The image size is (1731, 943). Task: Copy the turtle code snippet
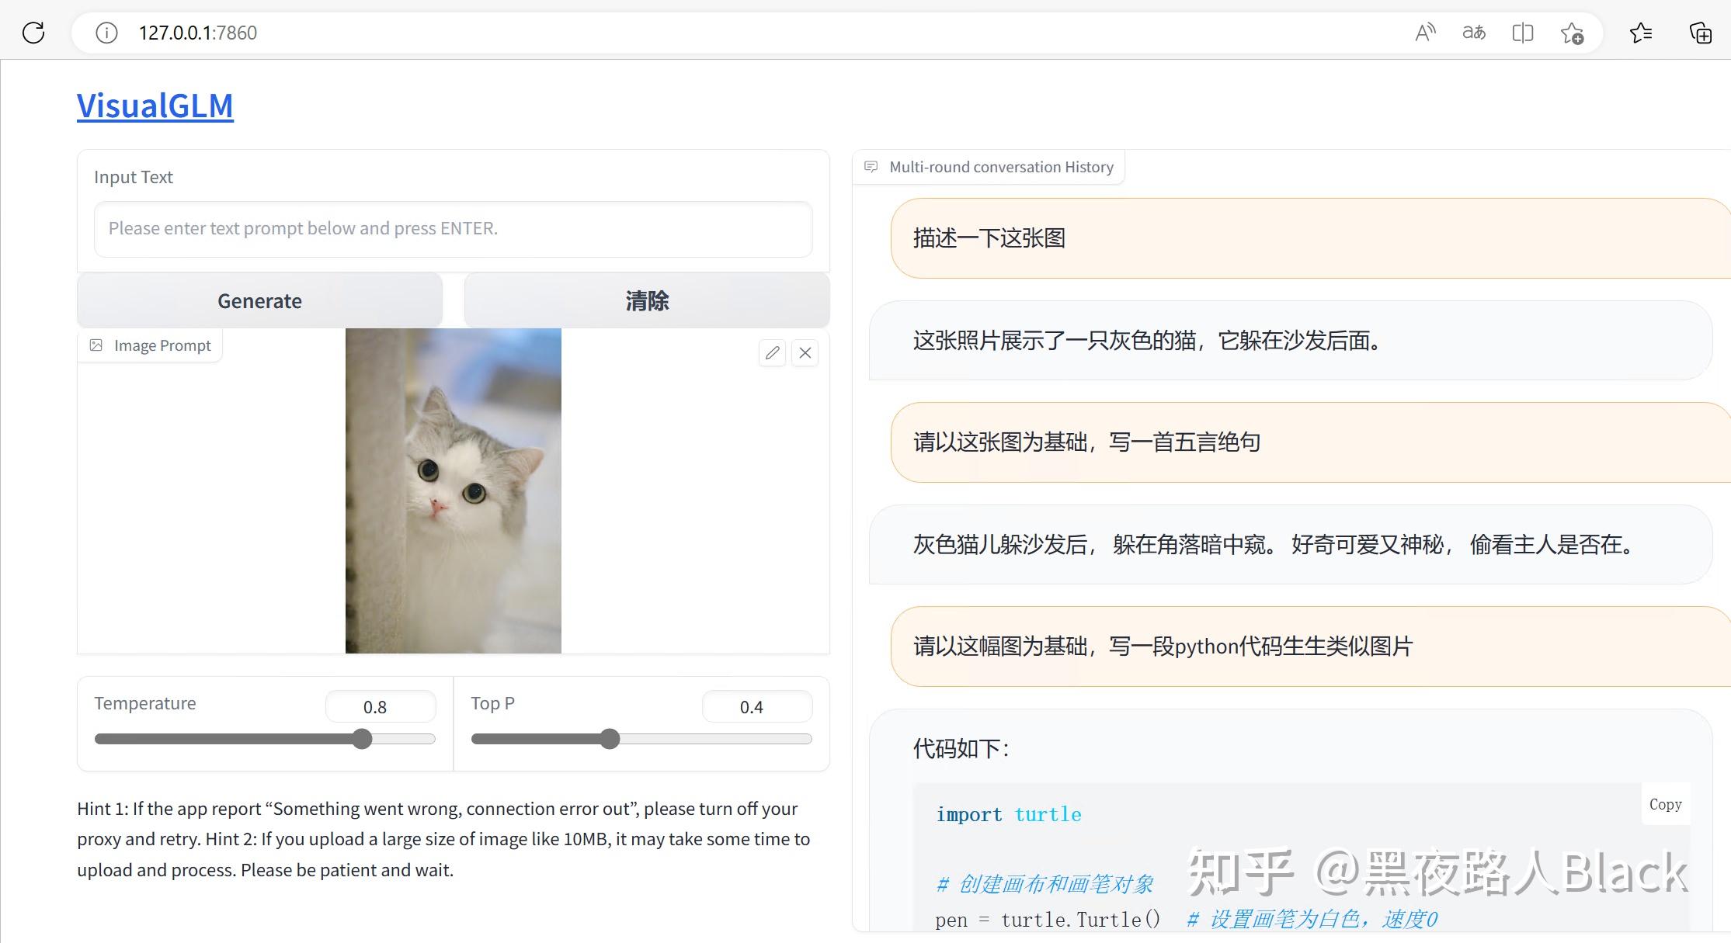(1666, 804)
